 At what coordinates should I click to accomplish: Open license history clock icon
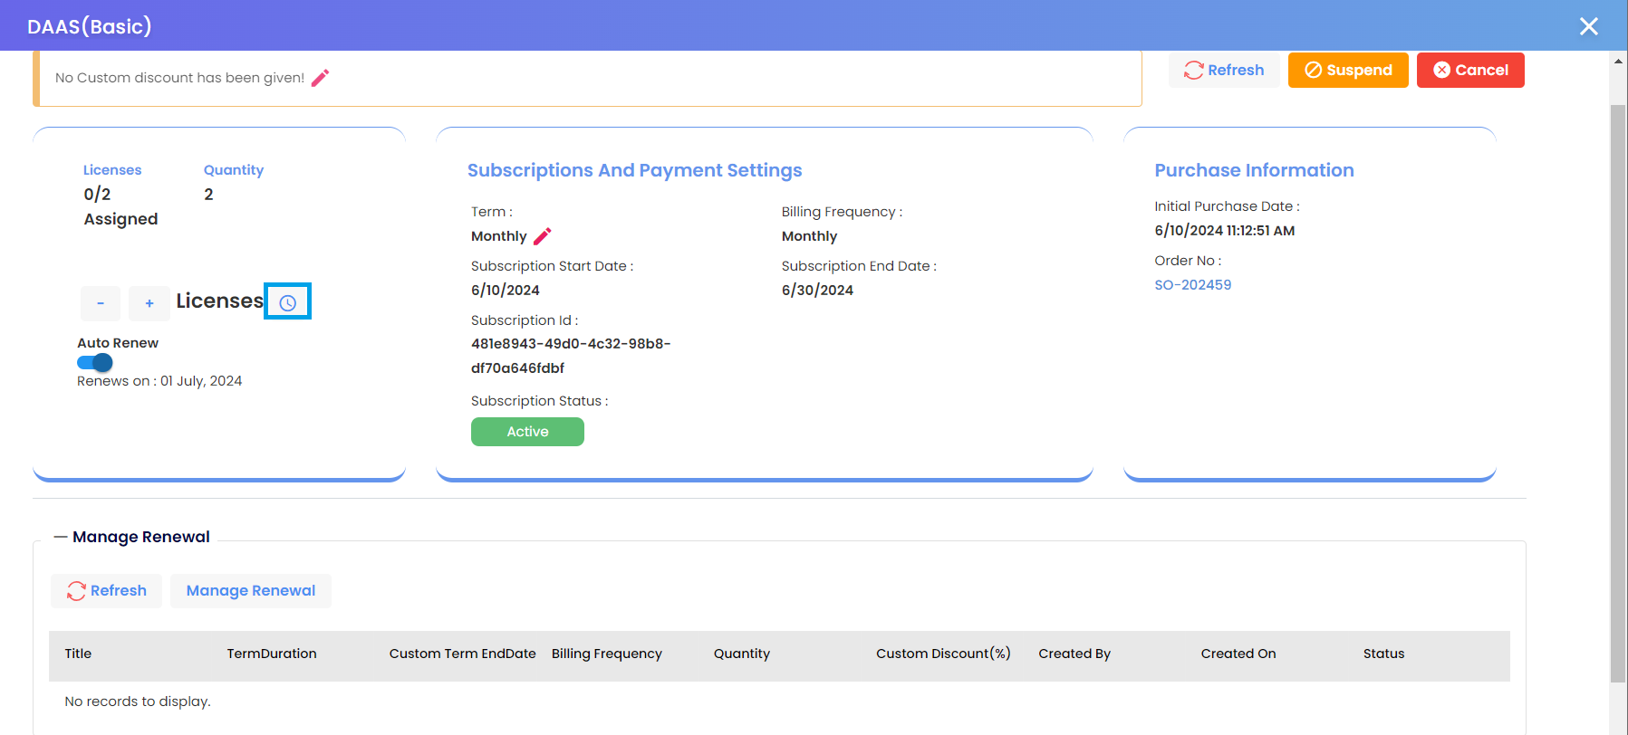point(287,302)
